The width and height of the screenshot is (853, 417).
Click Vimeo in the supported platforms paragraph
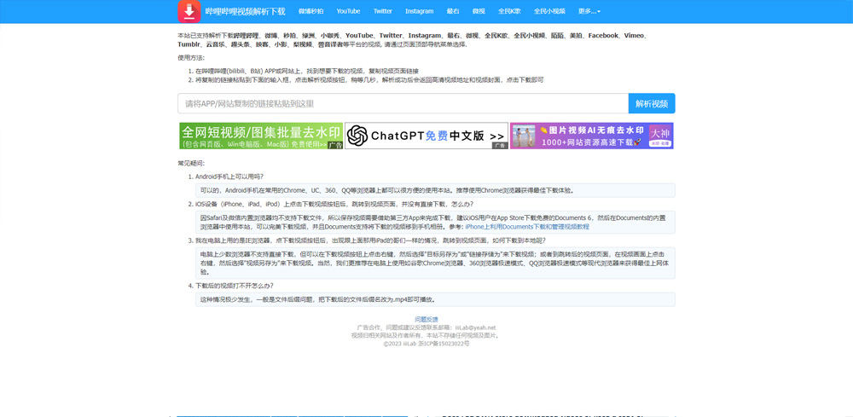(634, 35)
